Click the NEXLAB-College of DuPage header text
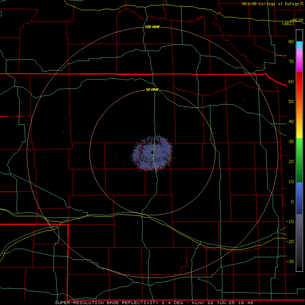 coord(270,4)
